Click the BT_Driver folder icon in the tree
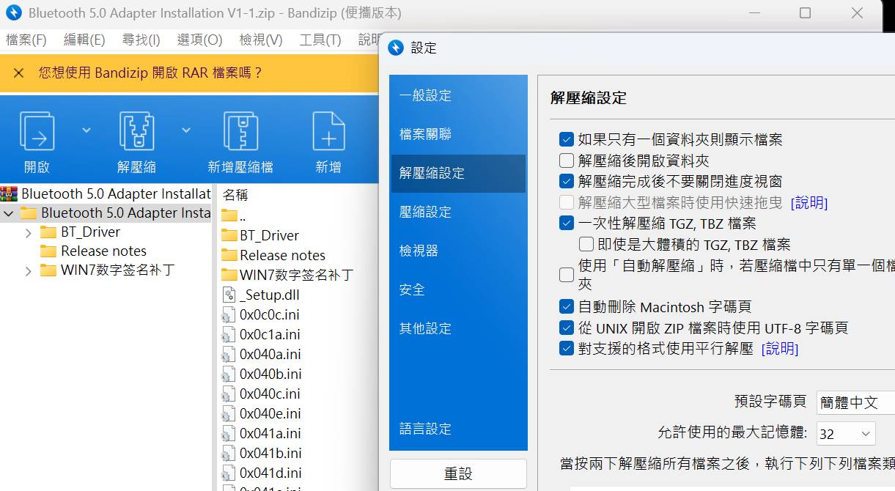Viewport: 895px width, 491px height. click(x=48, y=232)
